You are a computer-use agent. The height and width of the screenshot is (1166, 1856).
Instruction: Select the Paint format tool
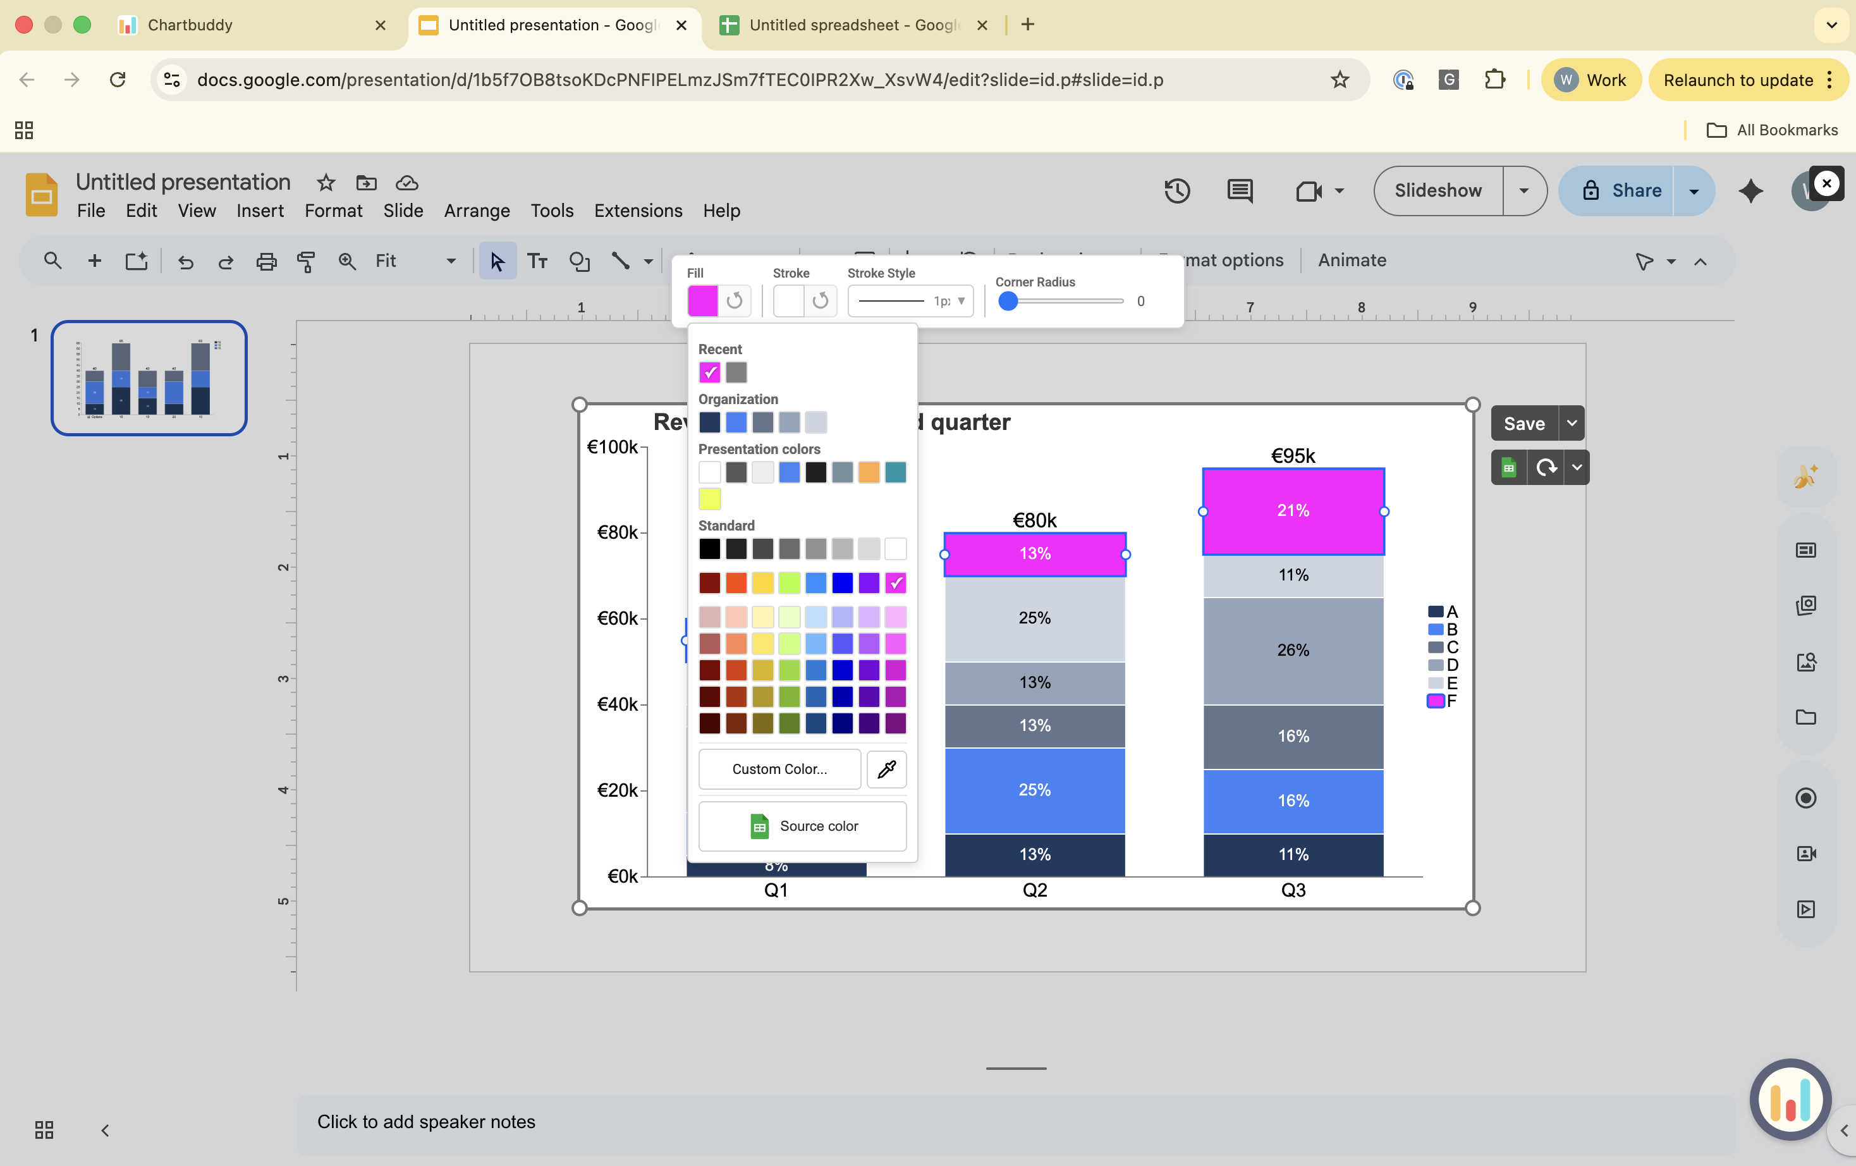[306, 261]
